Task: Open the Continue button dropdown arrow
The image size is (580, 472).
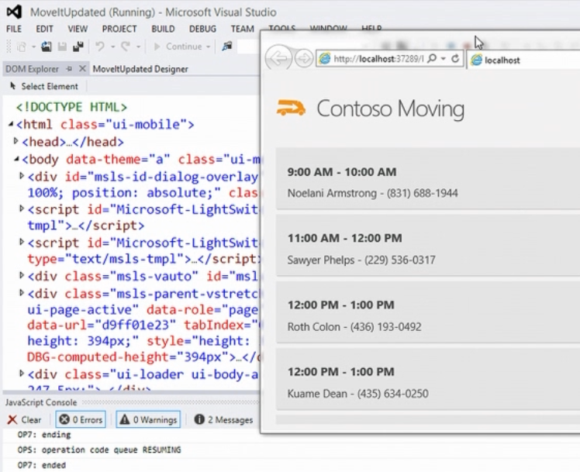Action: click(209, 47)
